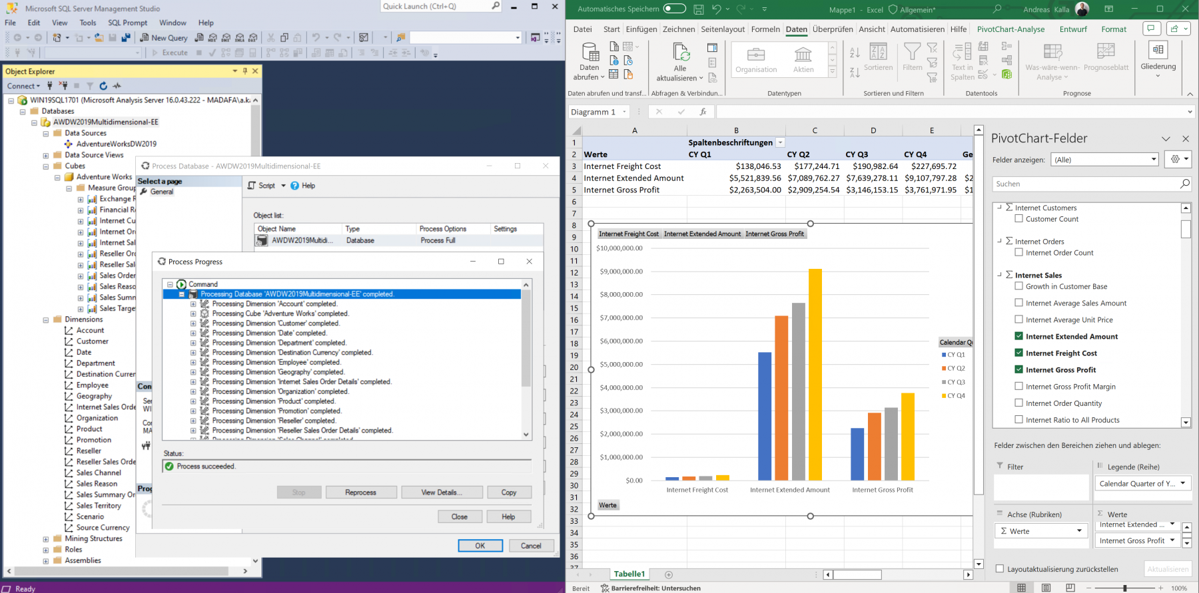Click Excel search icon in title bar
The image size is (1199, 593).
pos(997,9)
